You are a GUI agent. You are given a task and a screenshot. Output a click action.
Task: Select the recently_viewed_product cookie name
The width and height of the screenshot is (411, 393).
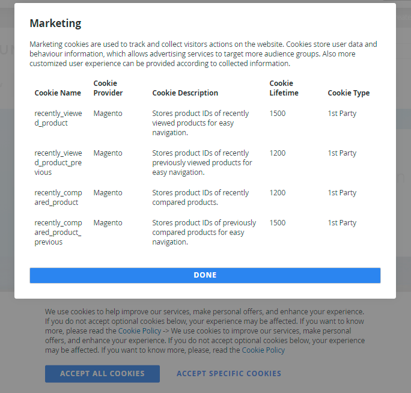click(58, 118)
